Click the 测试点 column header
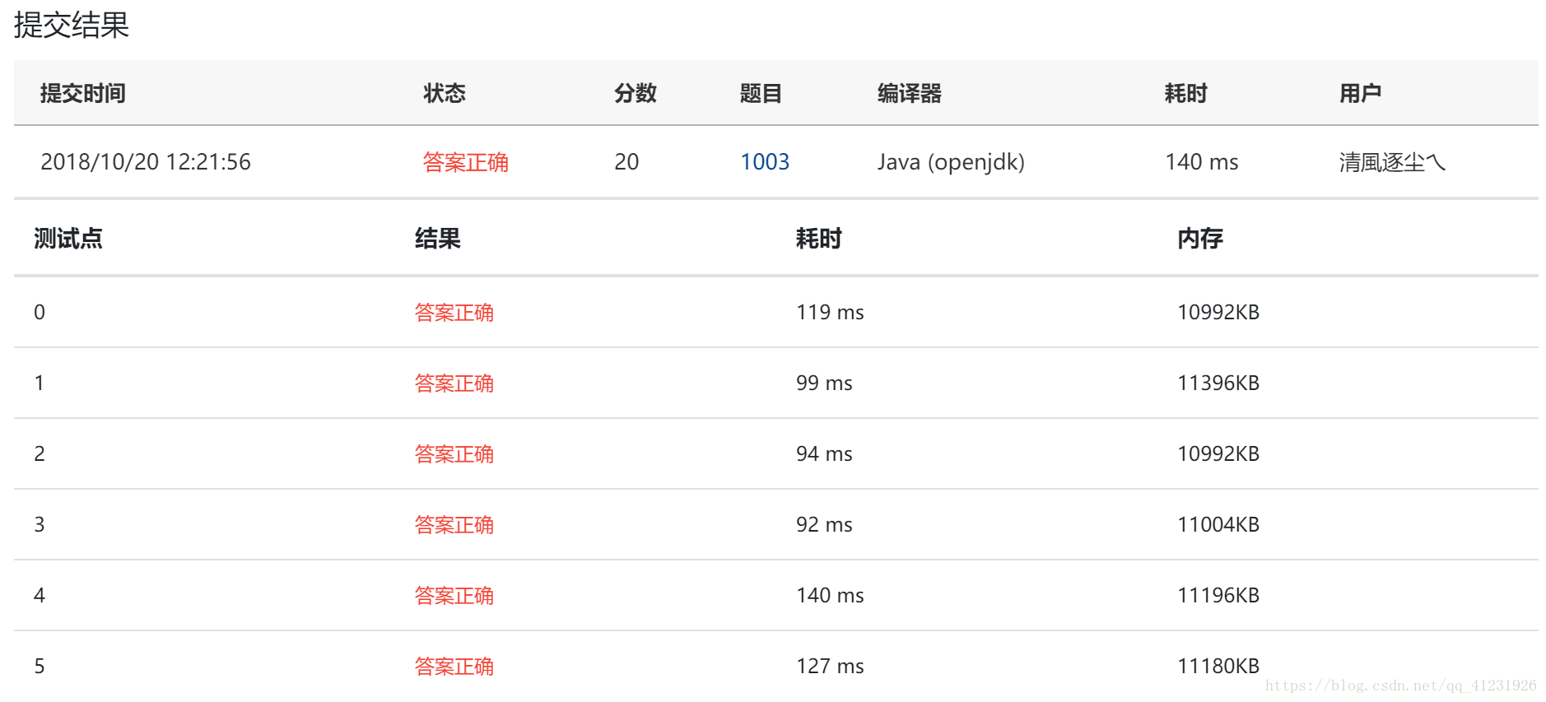Image resolution: width=1546 pixels, height=702 pixels. (68, 239)
